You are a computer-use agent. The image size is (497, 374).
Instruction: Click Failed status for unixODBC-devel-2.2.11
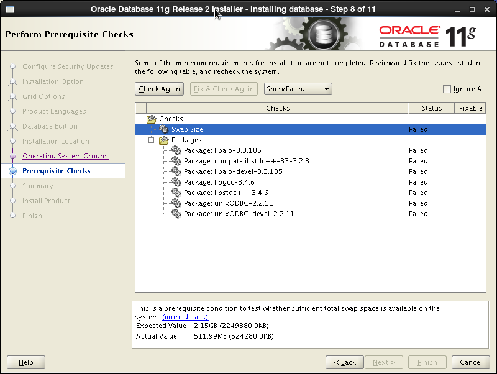[x=418, y=214]
